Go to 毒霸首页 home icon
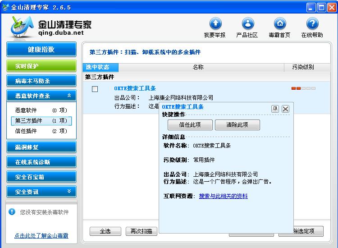 pos(280,23)
